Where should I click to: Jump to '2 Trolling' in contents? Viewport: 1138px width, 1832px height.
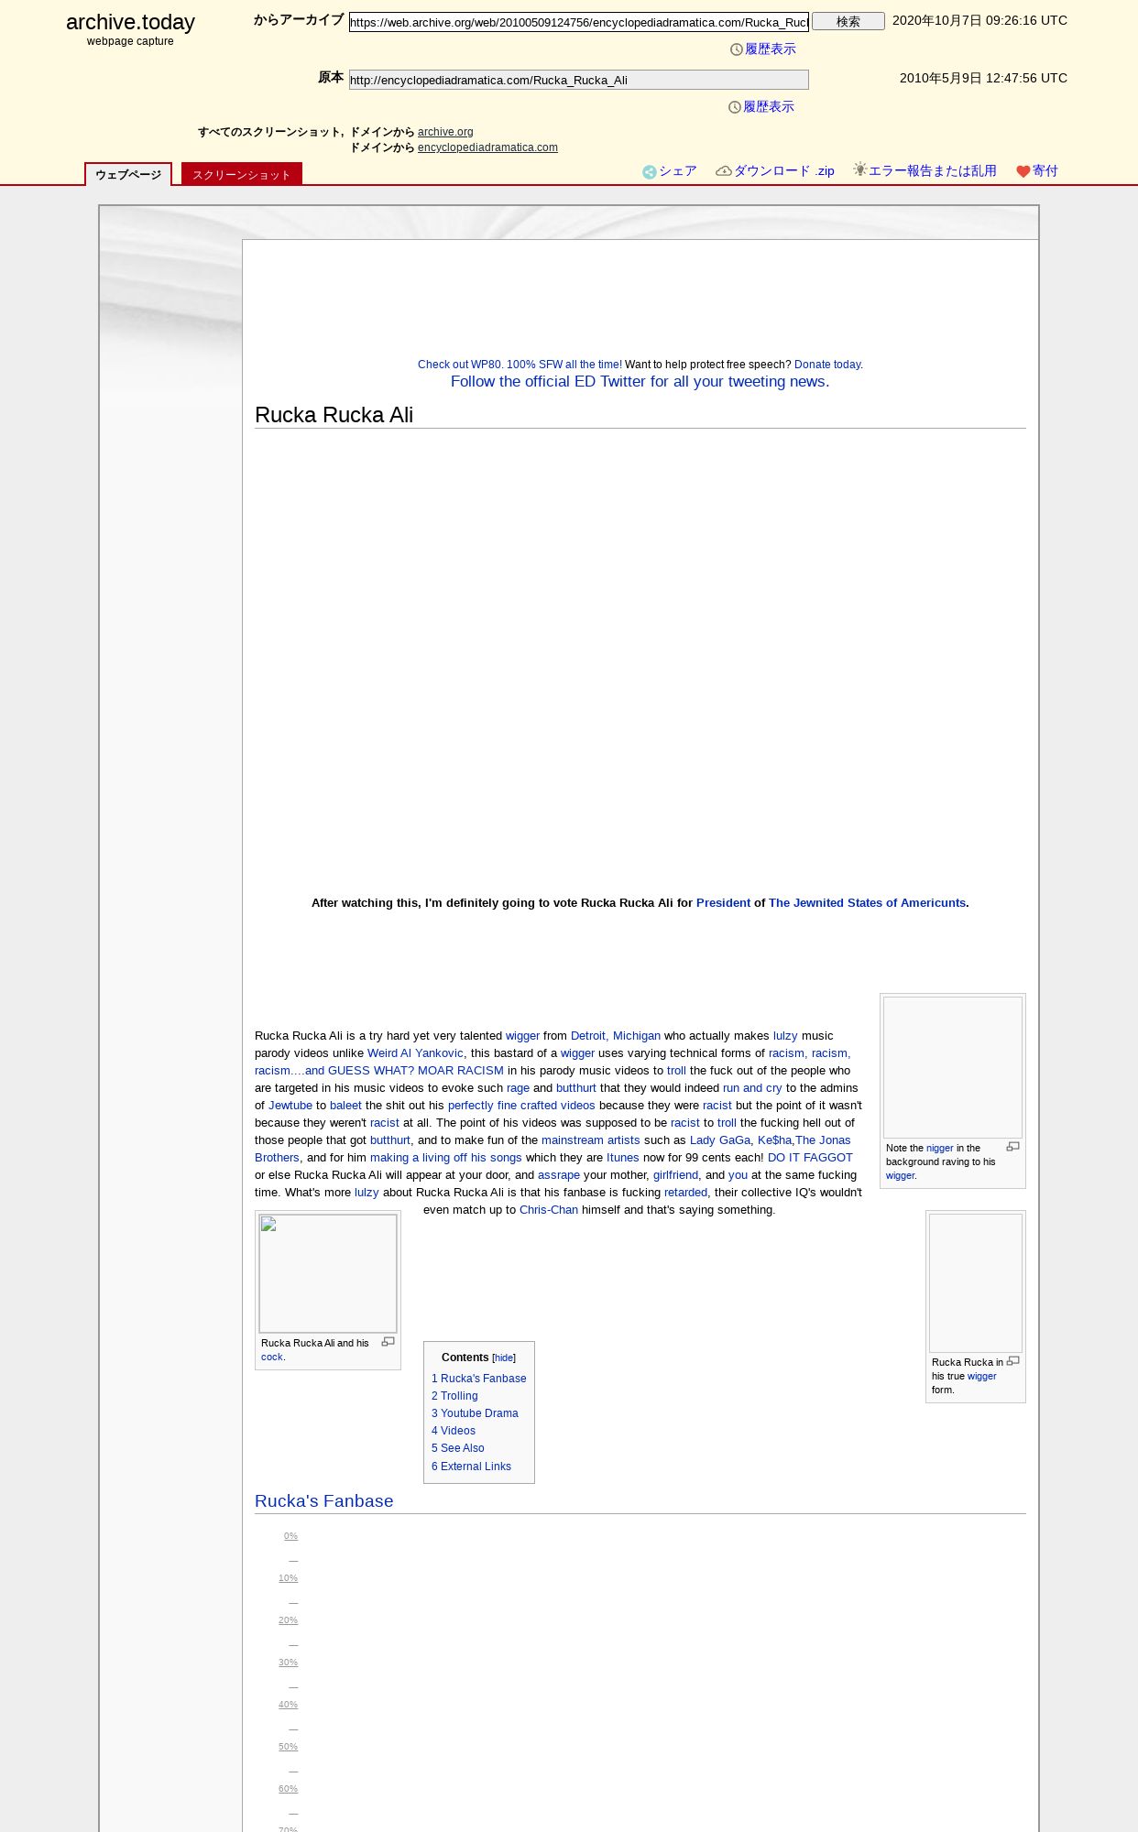pos(454,1396)
